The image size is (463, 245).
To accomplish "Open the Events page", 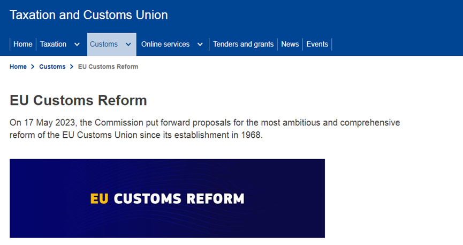I will coord(317,44).
